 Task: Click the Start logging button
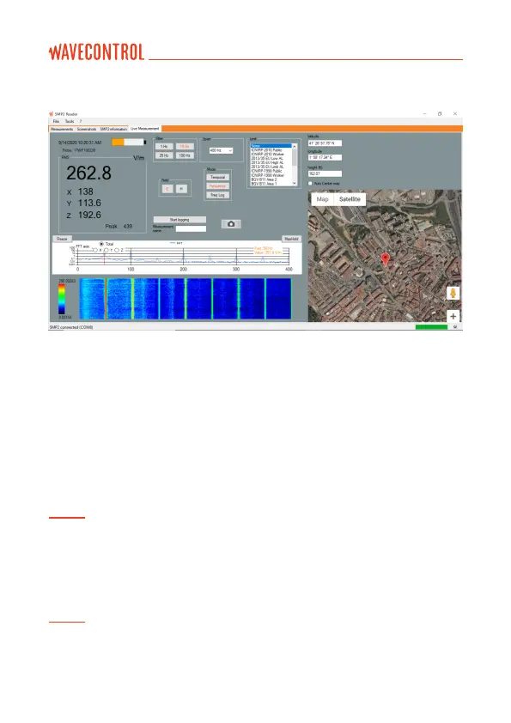(179, 220)
